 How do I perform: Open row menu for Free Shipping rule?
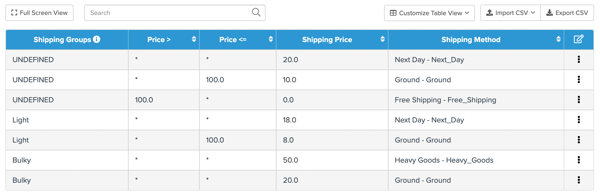(579, 100)
